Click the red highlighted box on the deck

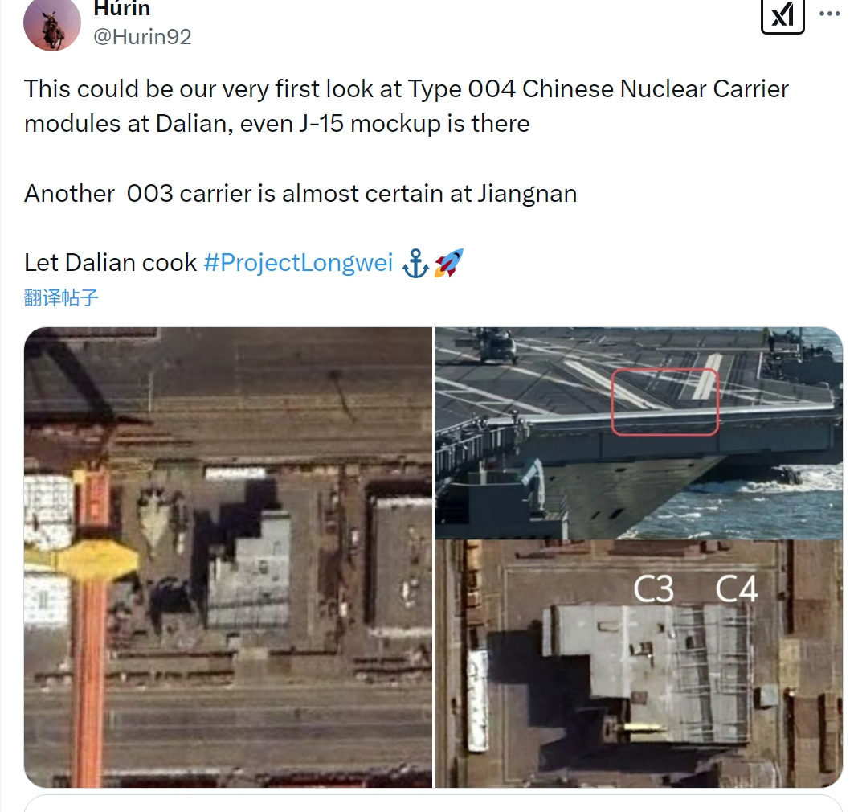point(665,402)
